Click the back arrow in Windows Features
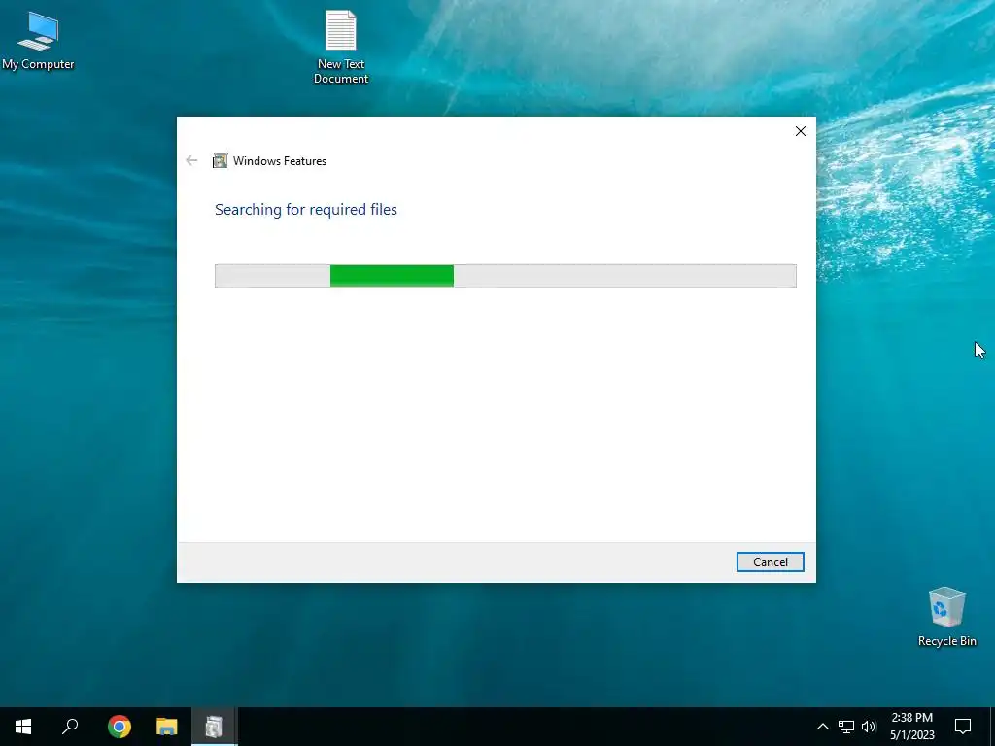Viewport: 995px width, 746px height. pos(191,160)
